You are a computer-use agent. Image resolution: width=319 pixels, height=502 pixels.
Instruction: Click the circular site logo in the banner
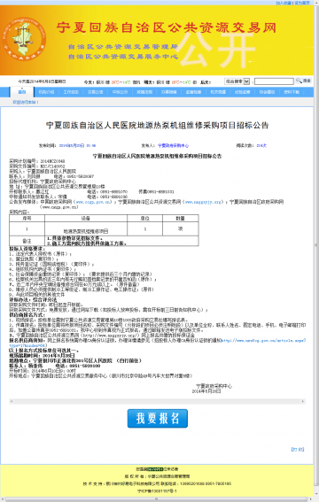pos(24,38)
